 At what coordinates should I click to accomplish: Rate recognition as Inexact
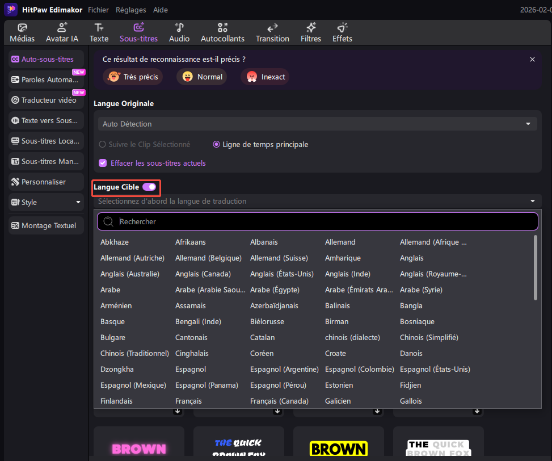(x=265, y=77)
